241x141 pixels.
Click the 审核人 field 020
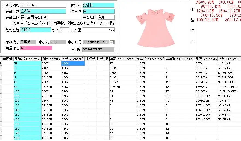point(58,42)
